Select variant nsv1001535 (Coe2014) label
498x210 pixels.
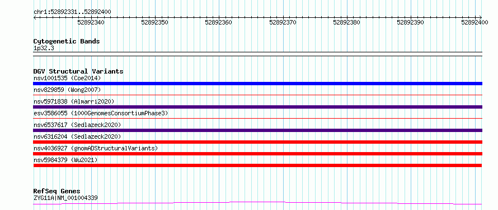click(67, 78)
